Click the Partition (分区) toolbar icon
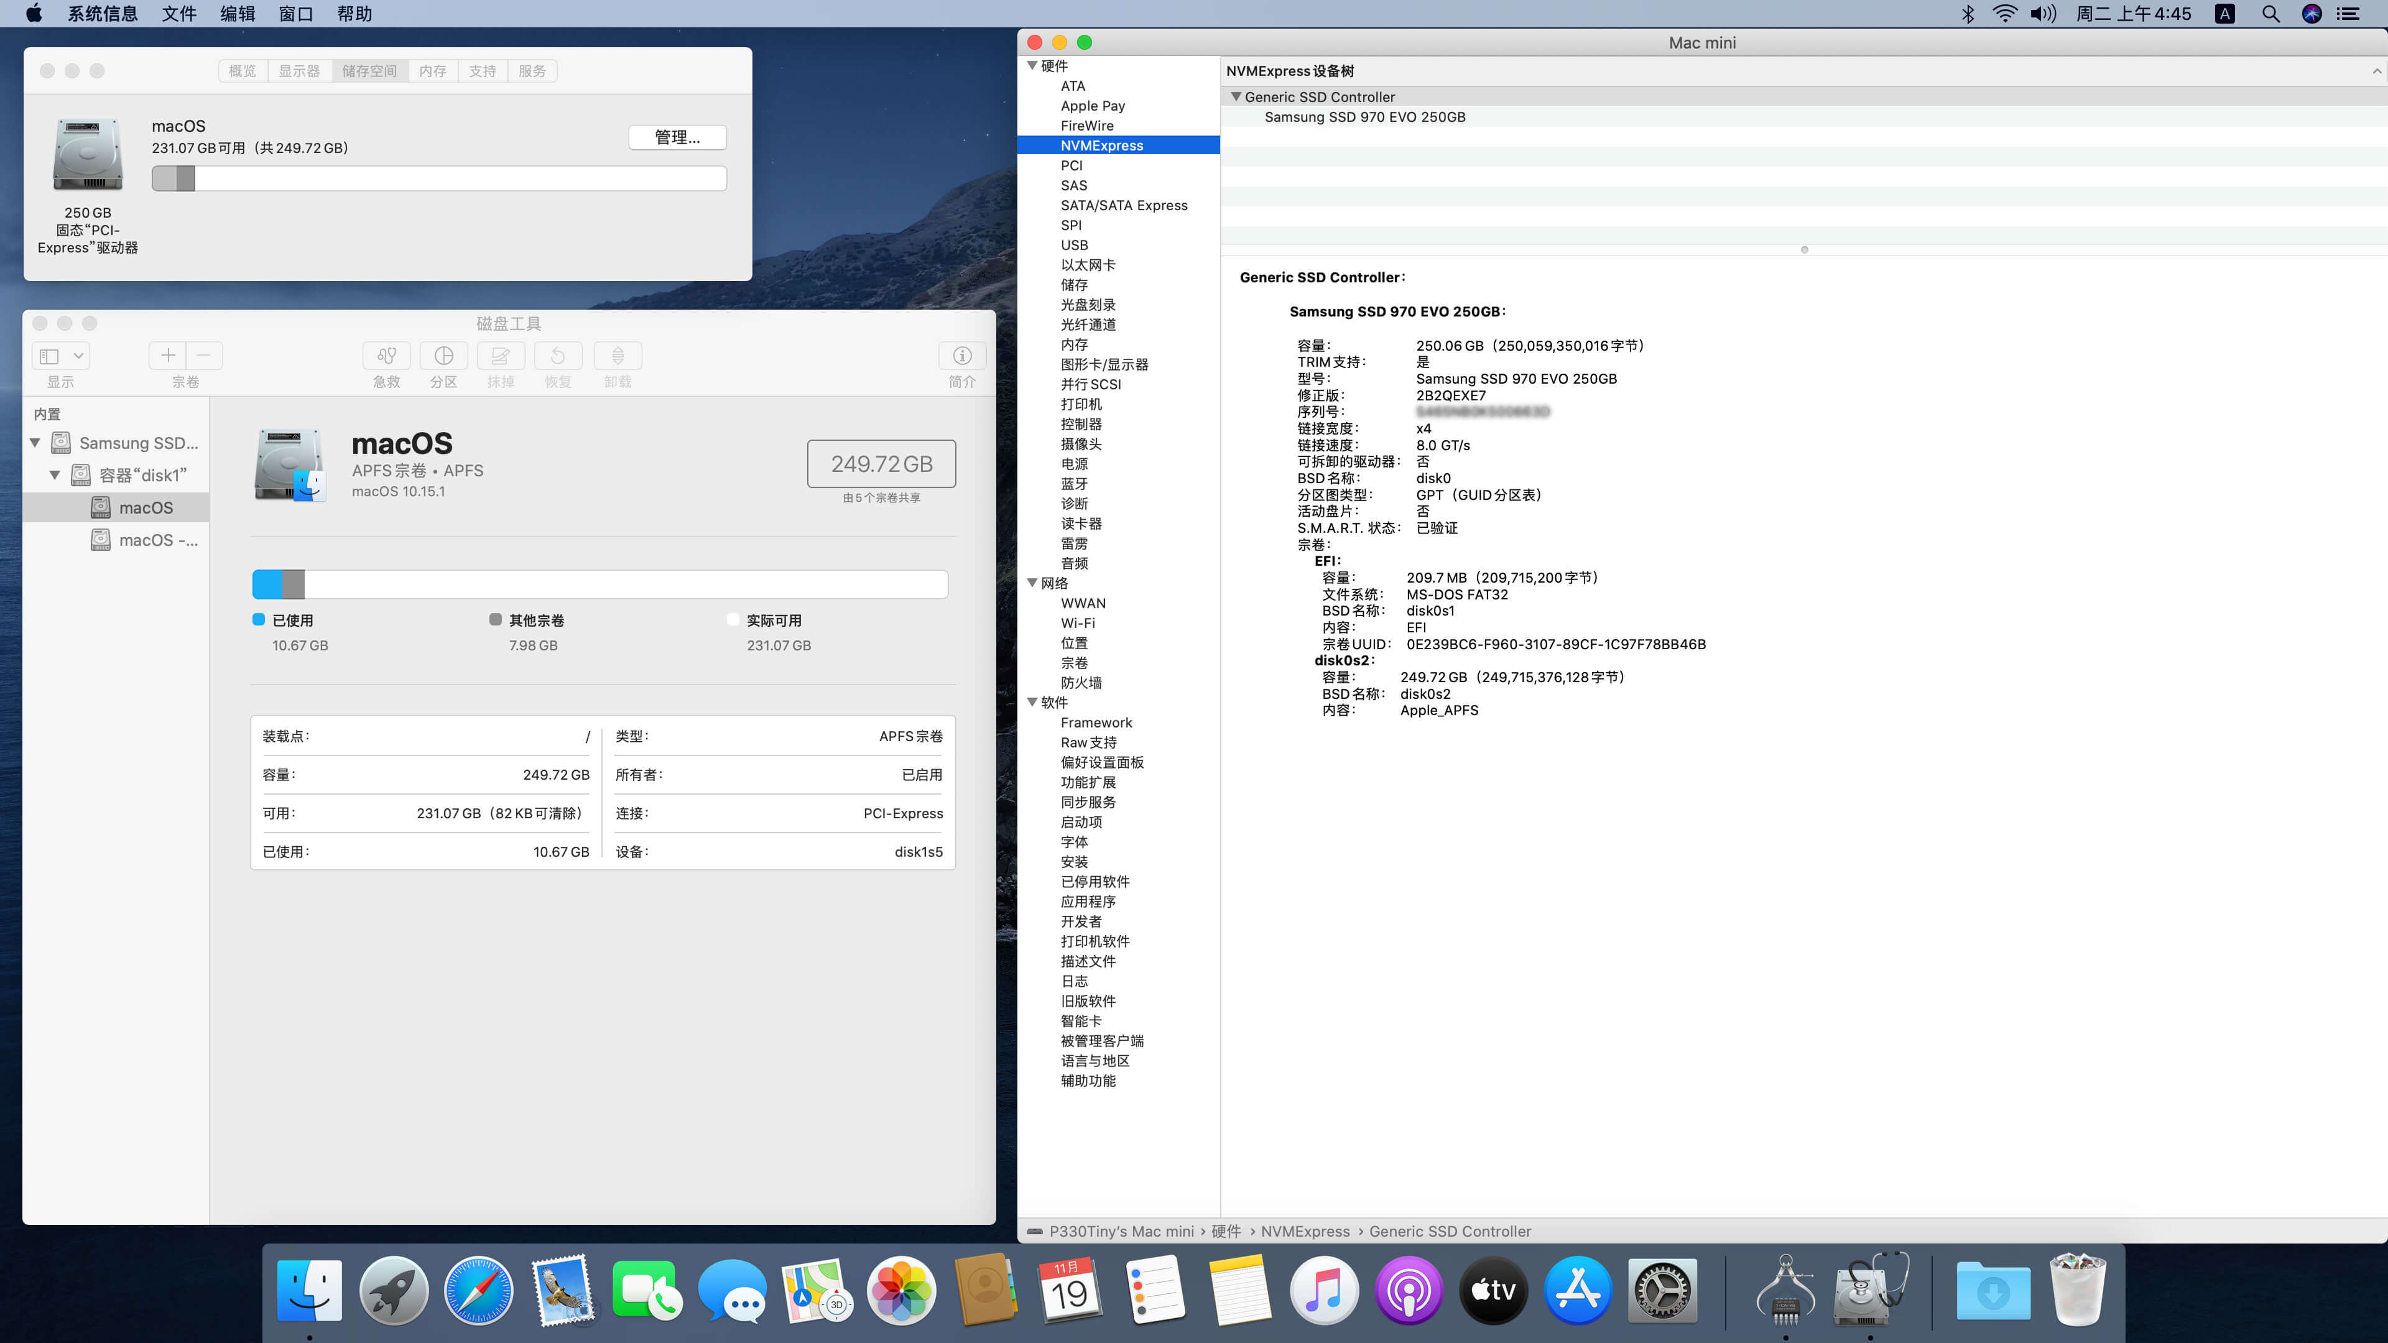The width and height of the screenshot is (2388, 1343). point(443,356)
